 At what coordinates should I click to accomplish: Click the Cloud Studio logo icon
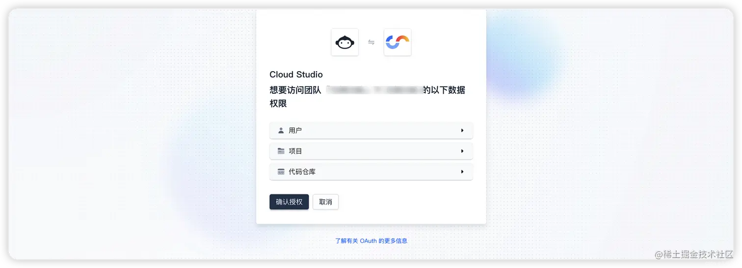click(397, 42)
